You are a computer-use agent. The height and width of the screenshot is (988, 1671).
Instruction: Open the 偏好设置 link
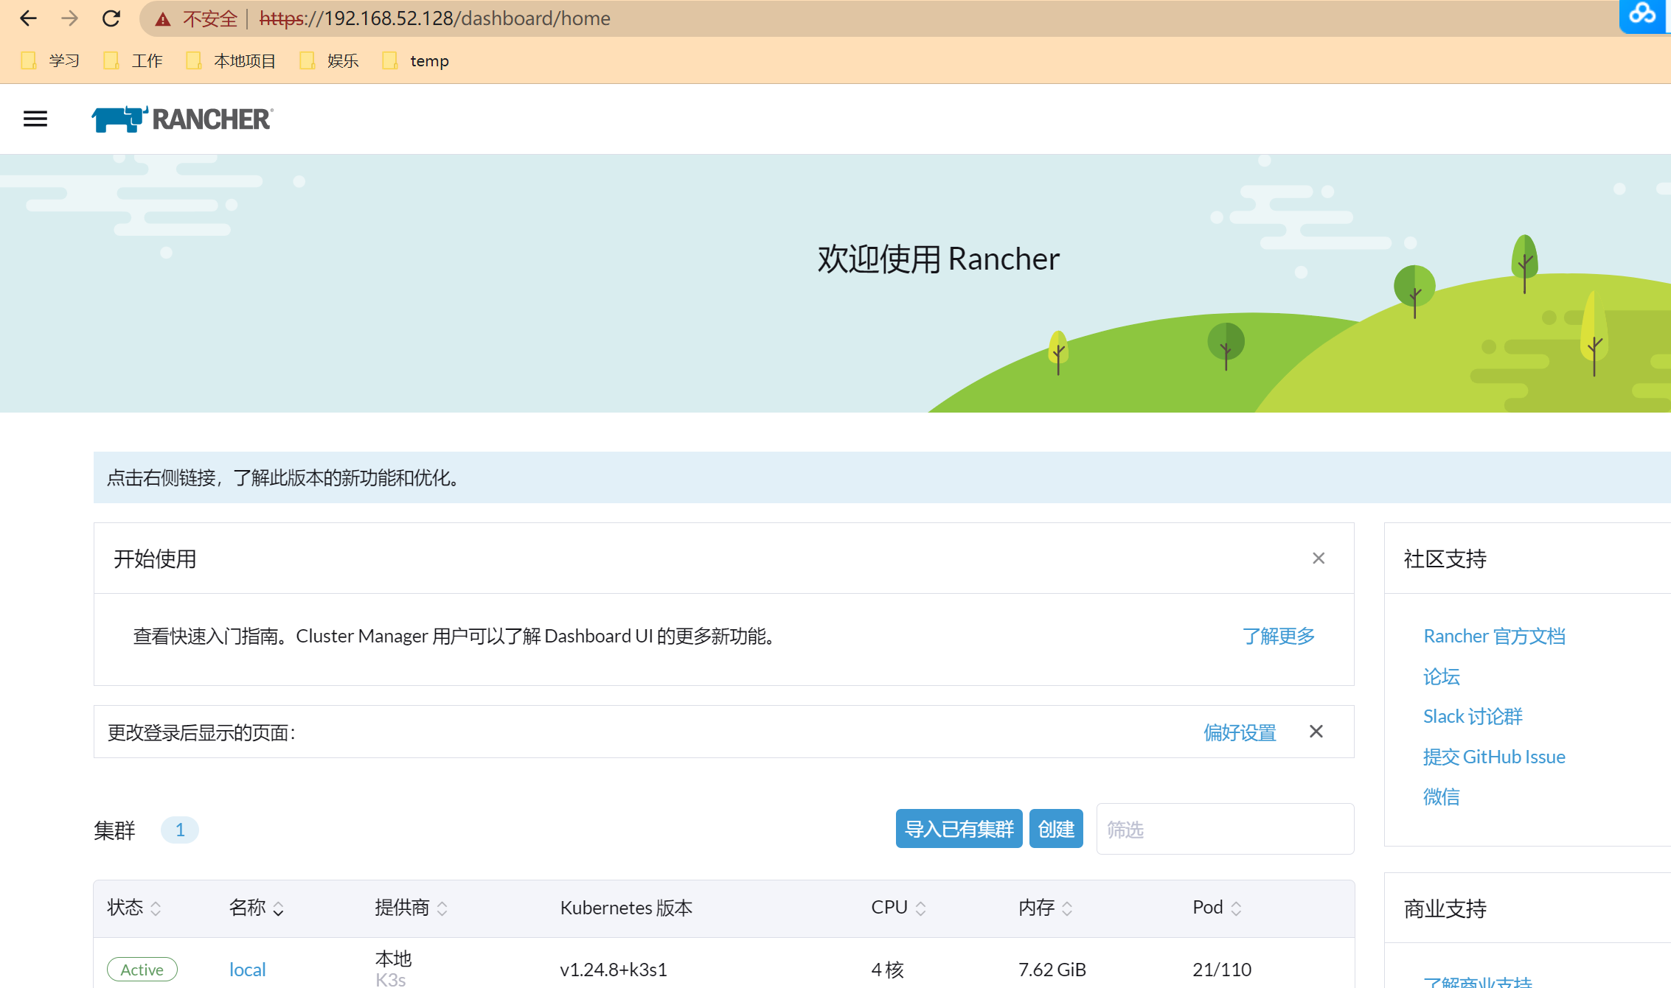pos(1240,732)
